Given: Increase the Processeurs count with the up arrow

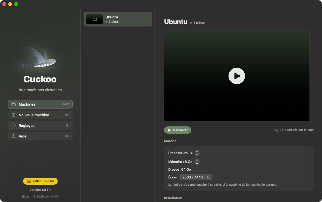Looking at the screenshot, I should (x=197, y=151).
